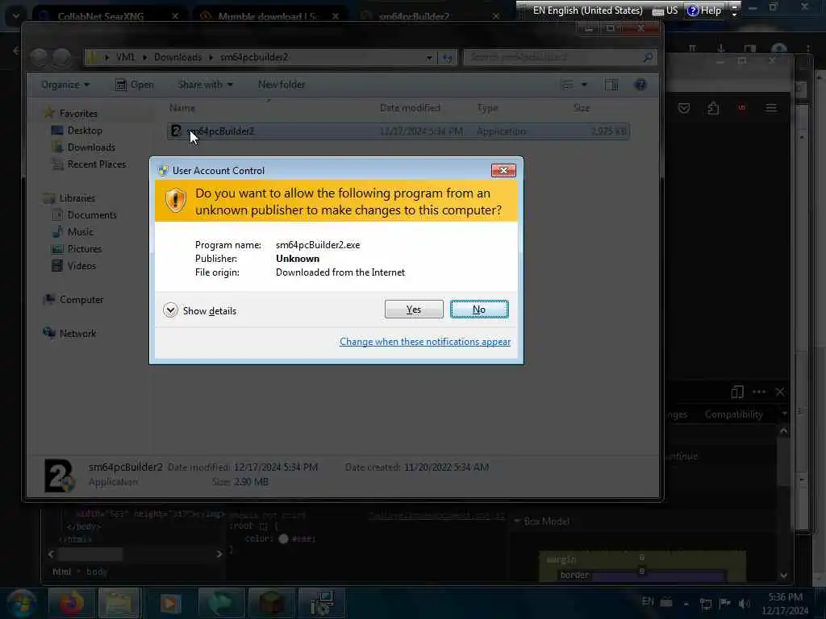Switch to Mumble download browser tab
Viewport: 826px width, 619px height.
pyautogui.click(x=269, y=16)
